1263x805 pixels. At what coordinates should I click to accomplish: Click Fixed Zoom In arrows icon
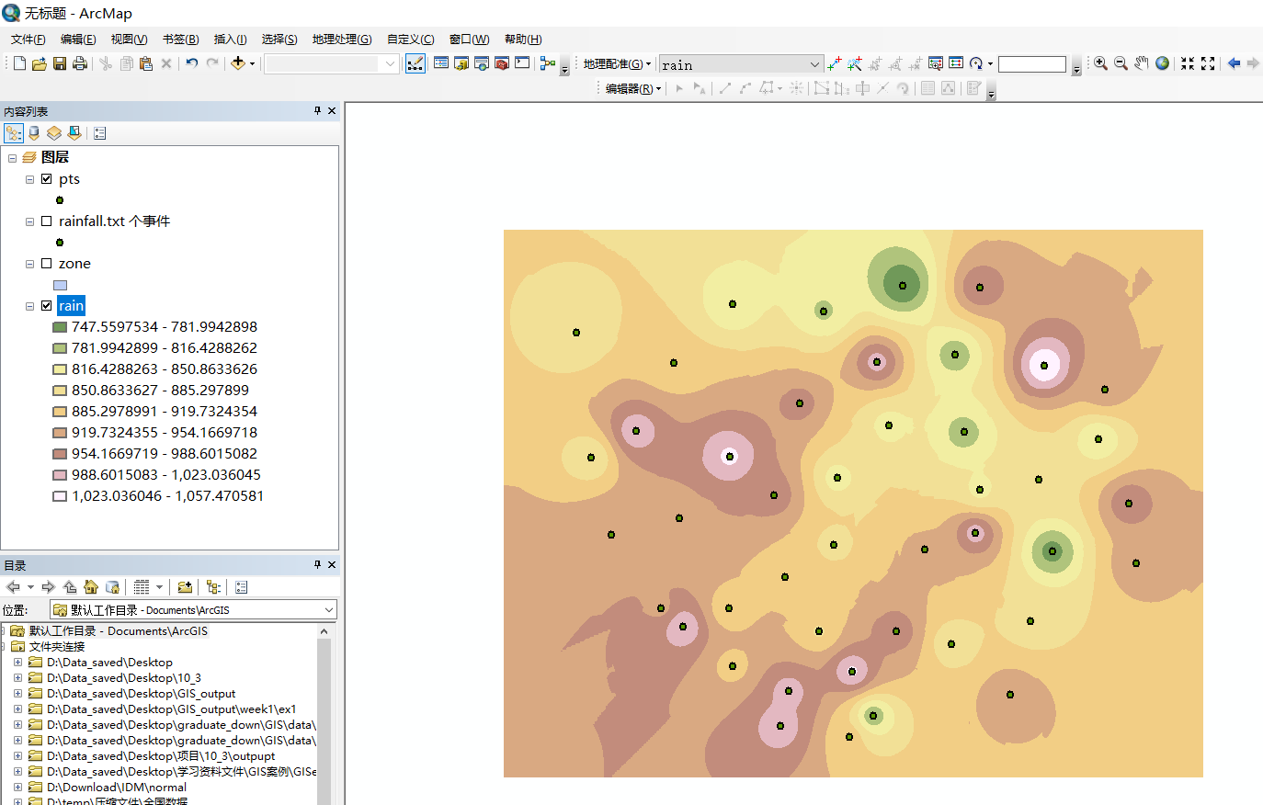point(1188,63)
